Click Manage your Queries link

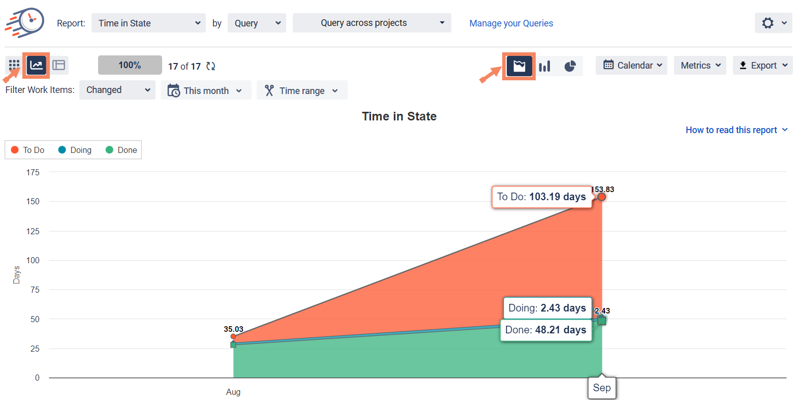click(x=511, y=23)
